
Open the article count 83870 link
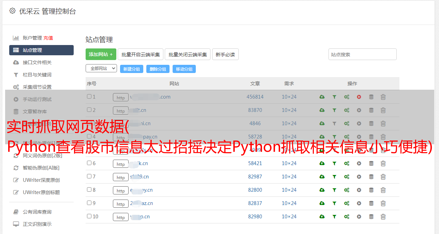pyautogui.click(x=255, y=110)
